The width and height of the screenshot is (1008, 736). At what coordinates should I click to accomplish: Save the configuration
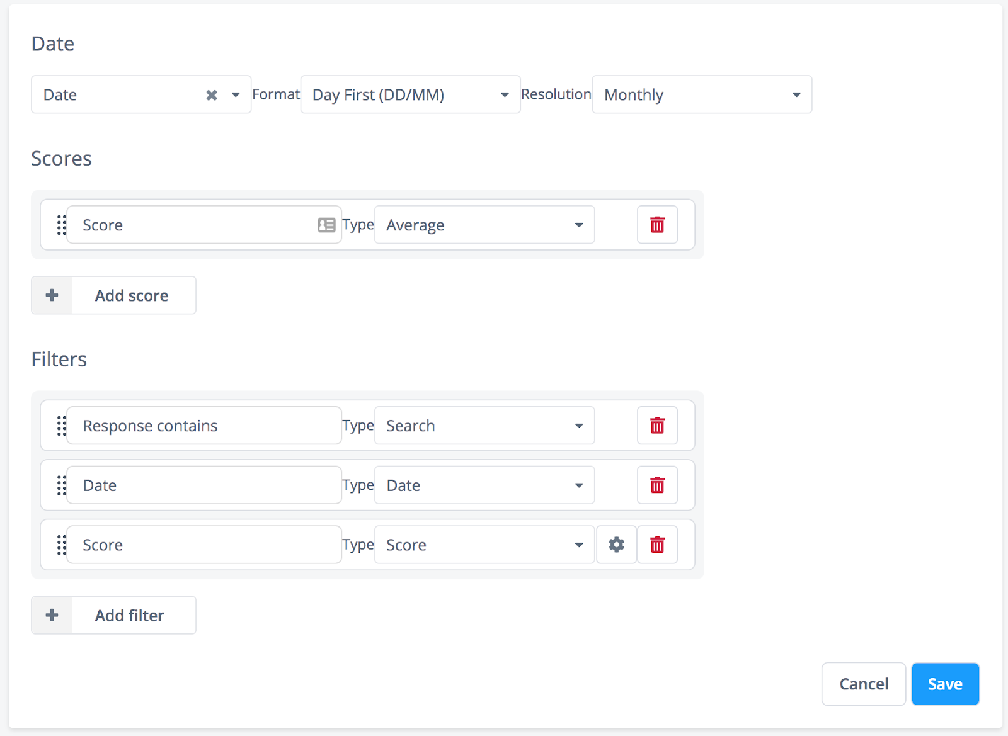945,684
